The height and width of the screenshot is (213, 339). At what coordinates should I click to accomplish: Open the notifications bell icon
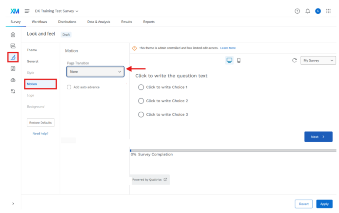308,11
